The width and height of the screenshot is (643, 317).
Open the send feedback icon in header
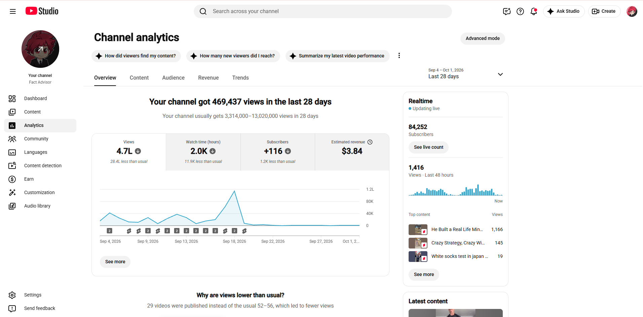tap(507, 11)
